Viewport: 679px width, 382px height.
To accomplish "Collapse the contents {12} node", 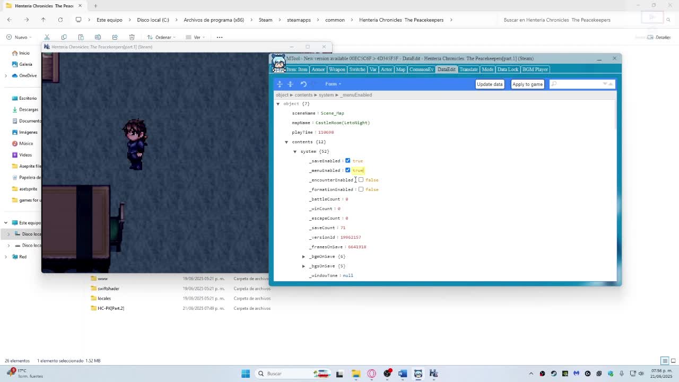I will (x=286, y=142).
